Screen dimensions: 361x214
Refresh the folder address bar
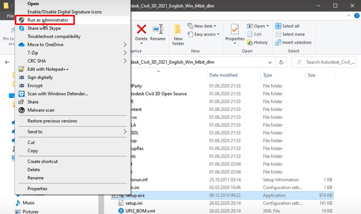[281, 62]
